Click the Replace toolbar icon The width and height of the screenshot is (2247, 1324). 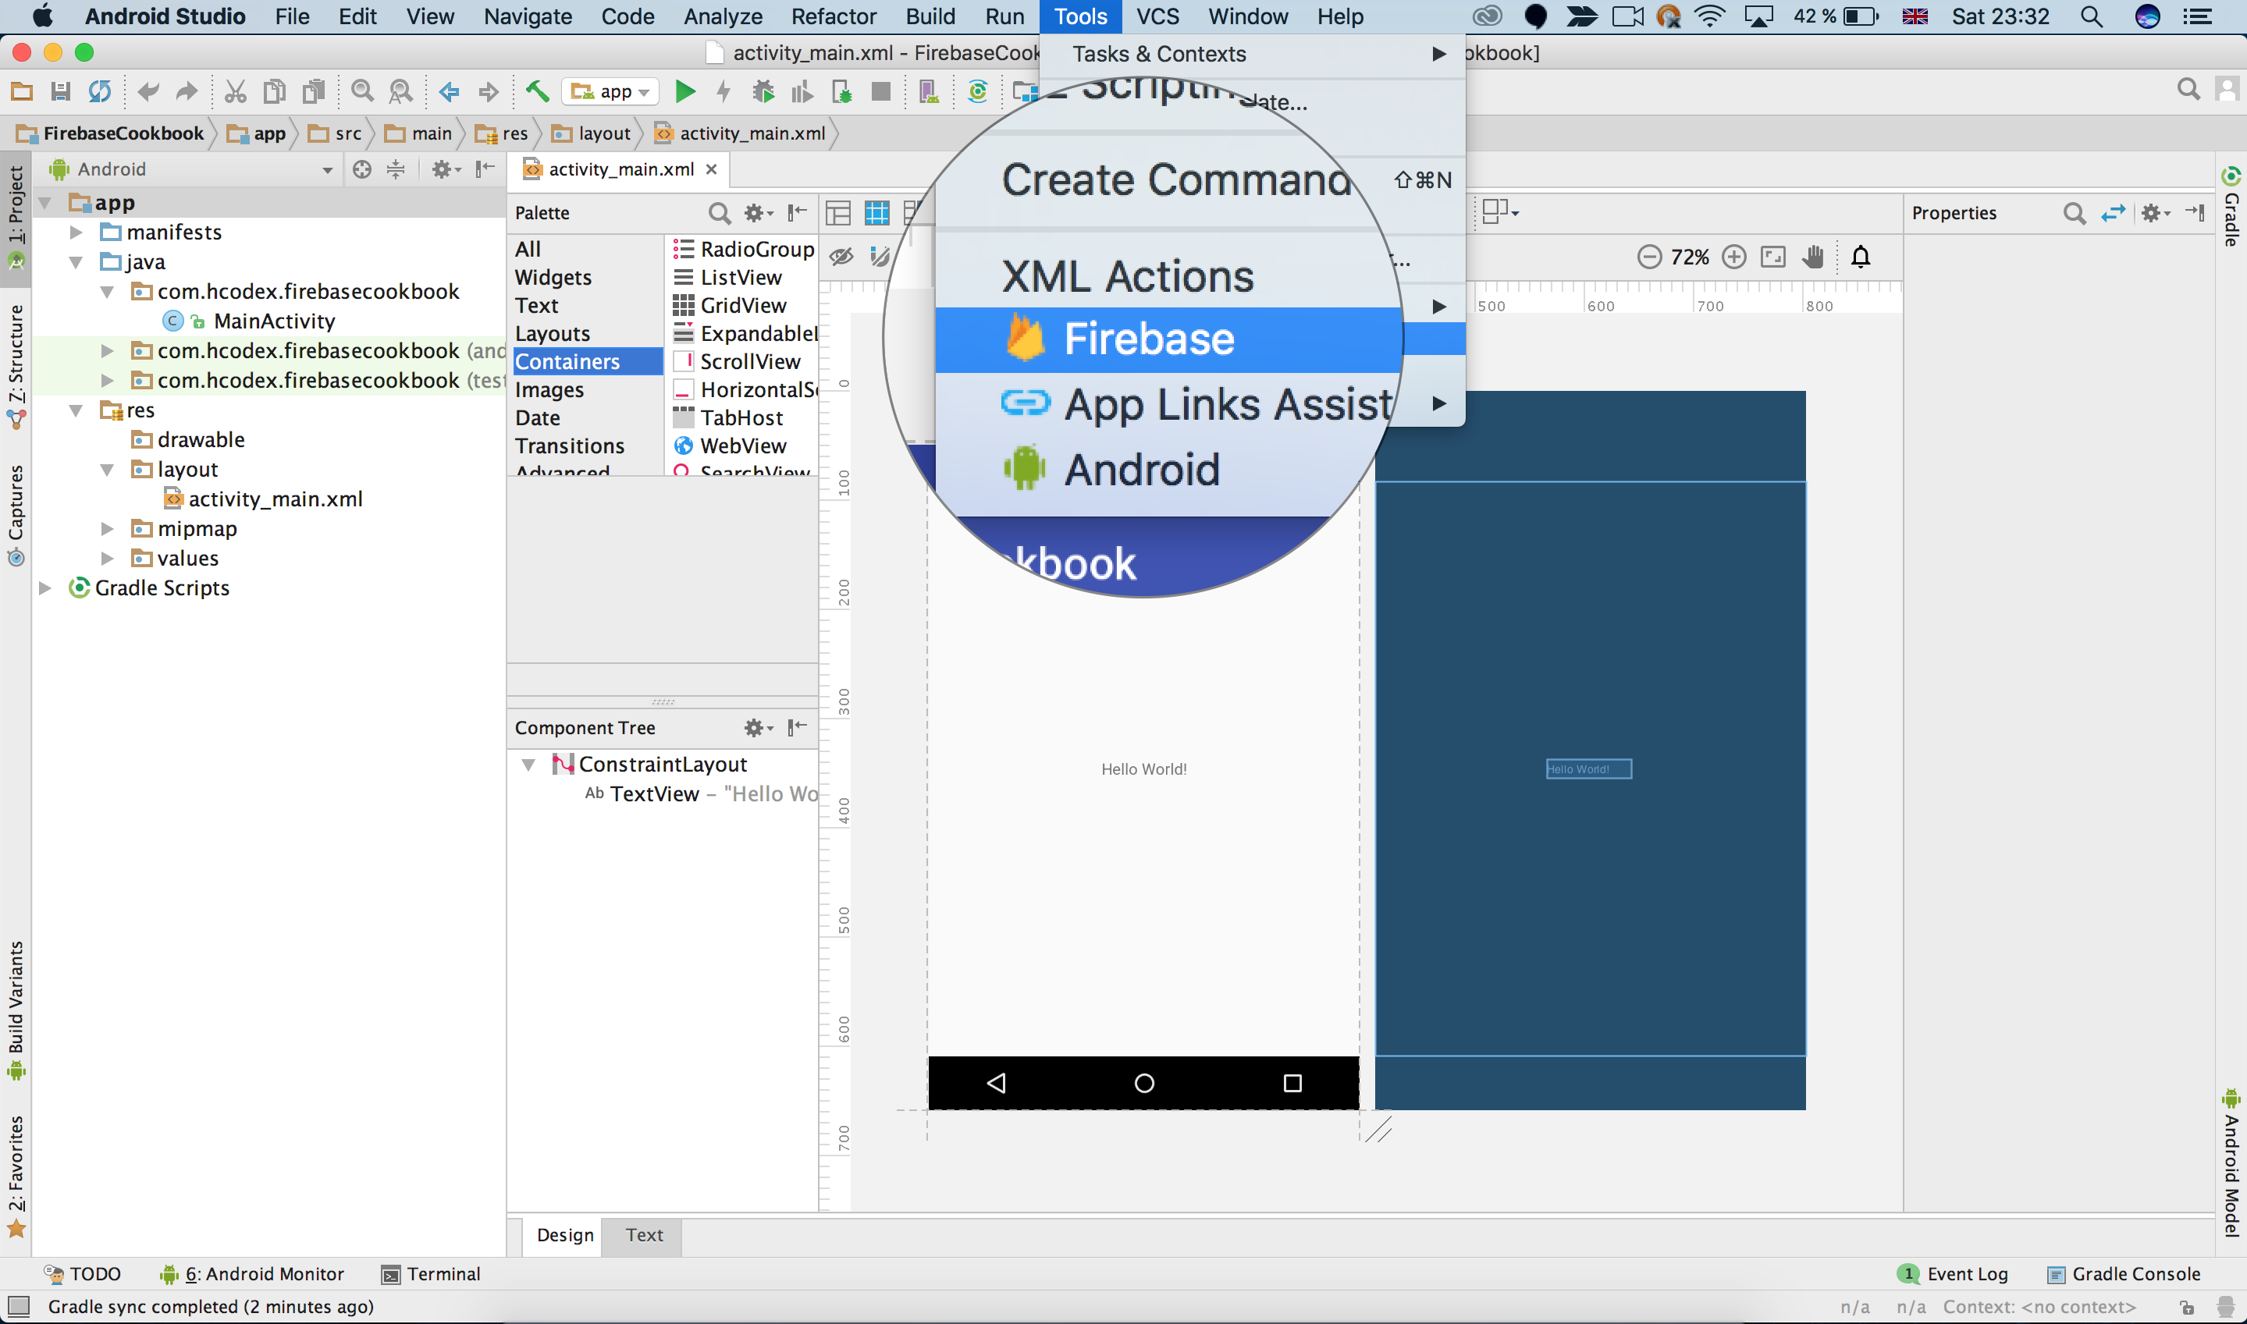point(402,91)
